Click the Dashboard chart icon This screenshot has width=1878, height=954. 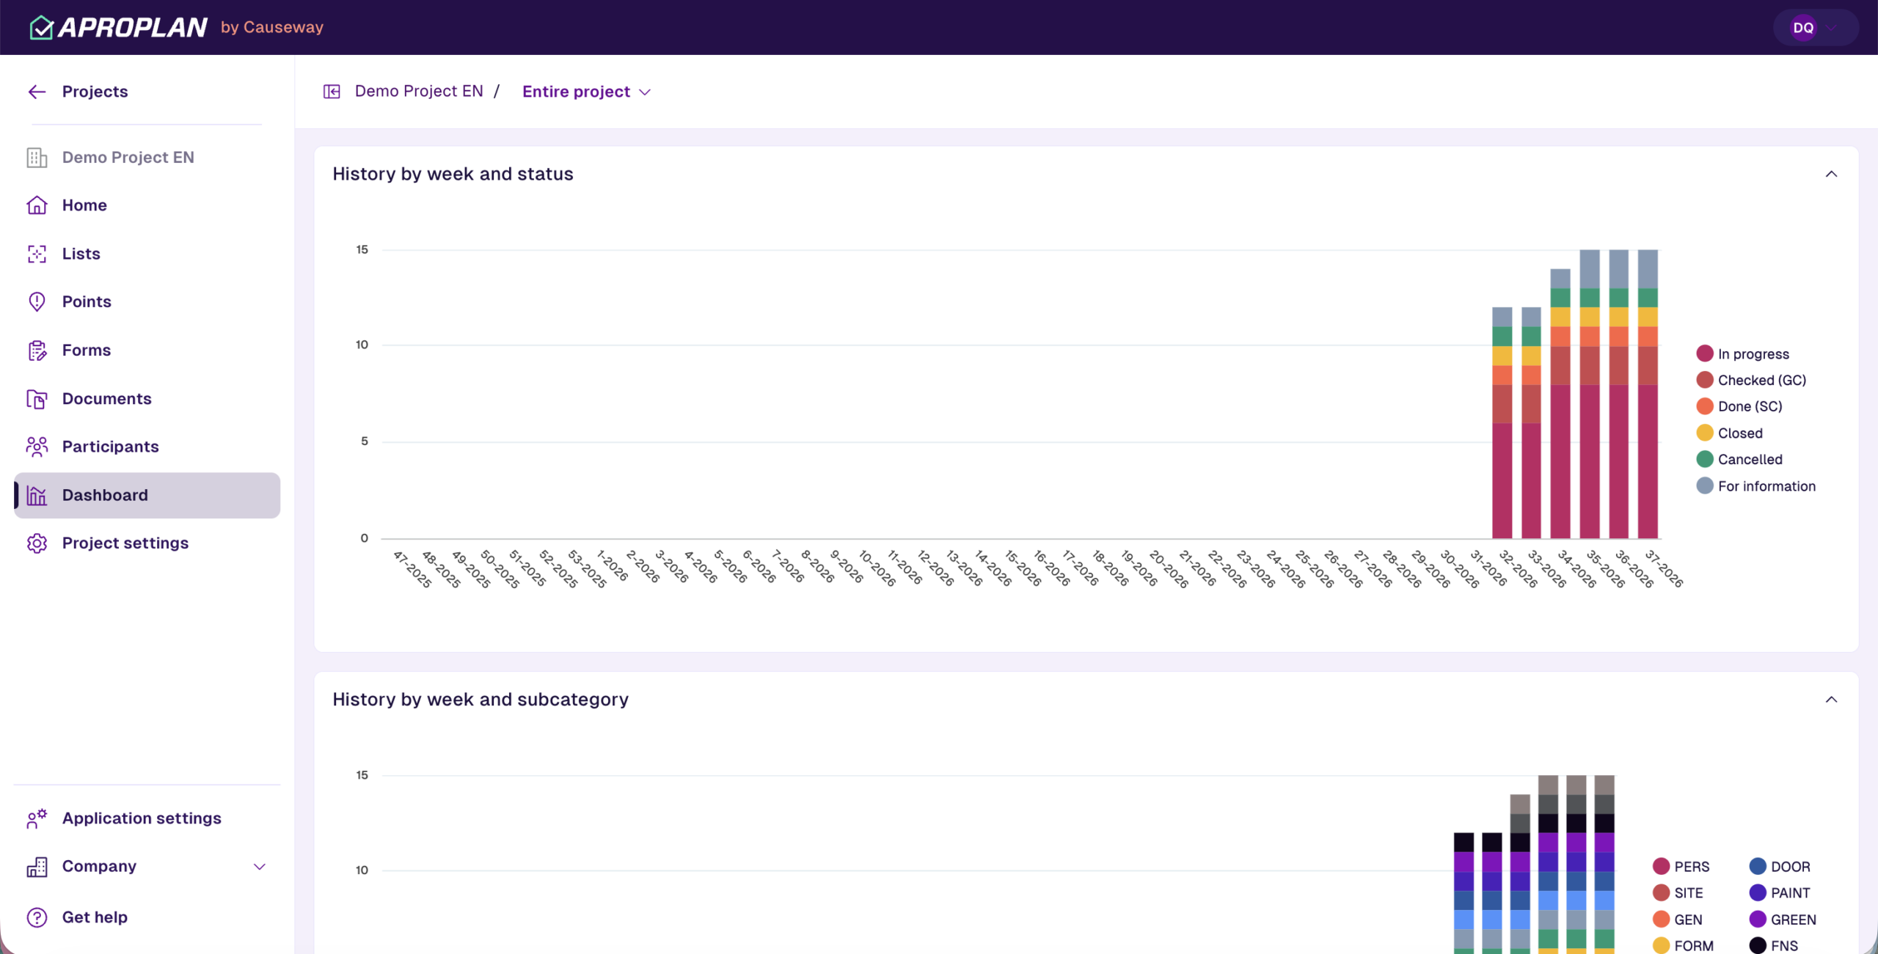coord(37,495)
